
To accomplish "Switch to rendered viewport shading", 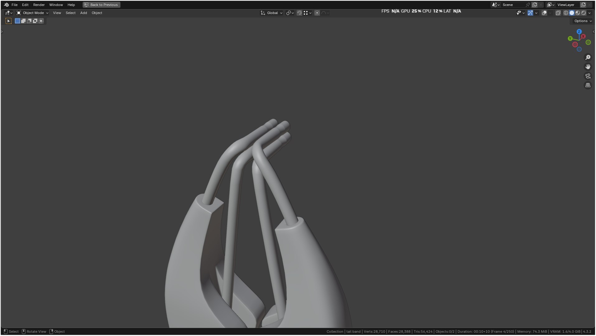I will (x=584, y=13).
